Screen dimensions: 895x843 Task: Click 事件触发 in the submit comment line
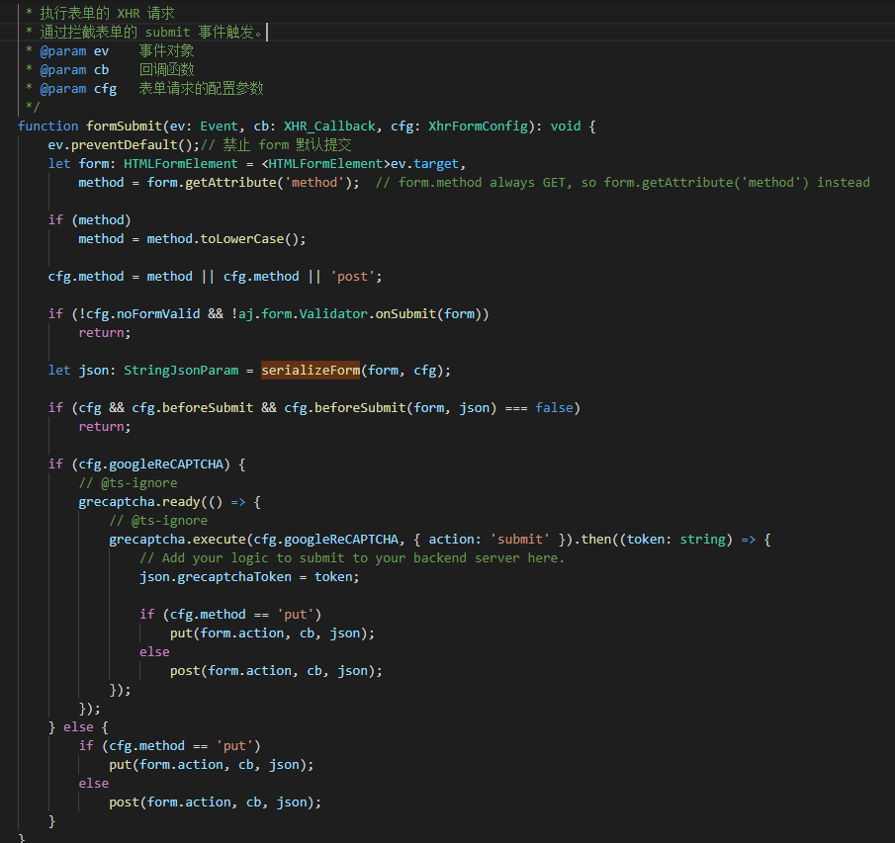(226, 33)
